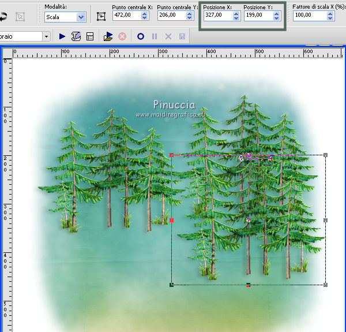Adjust Posizione X stepper arrows
Screen dimensions: 346x332
pos(236,16)
